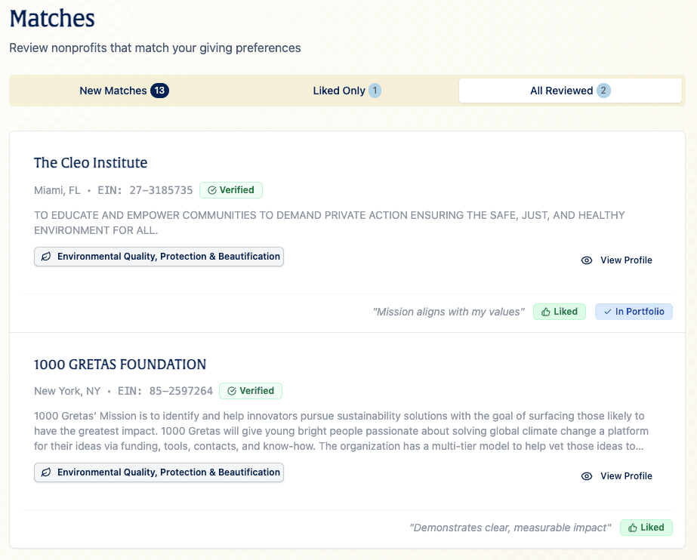View Profile of The Cleo Institute
697x560 pixels.
click(616, 260)
